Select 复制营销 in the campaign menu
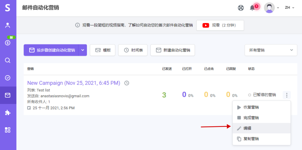 [x=261, y=139]
